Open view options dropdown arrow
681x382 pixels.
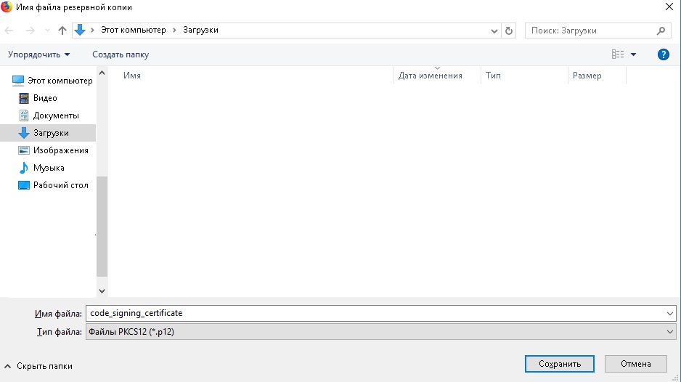(633, 54)
